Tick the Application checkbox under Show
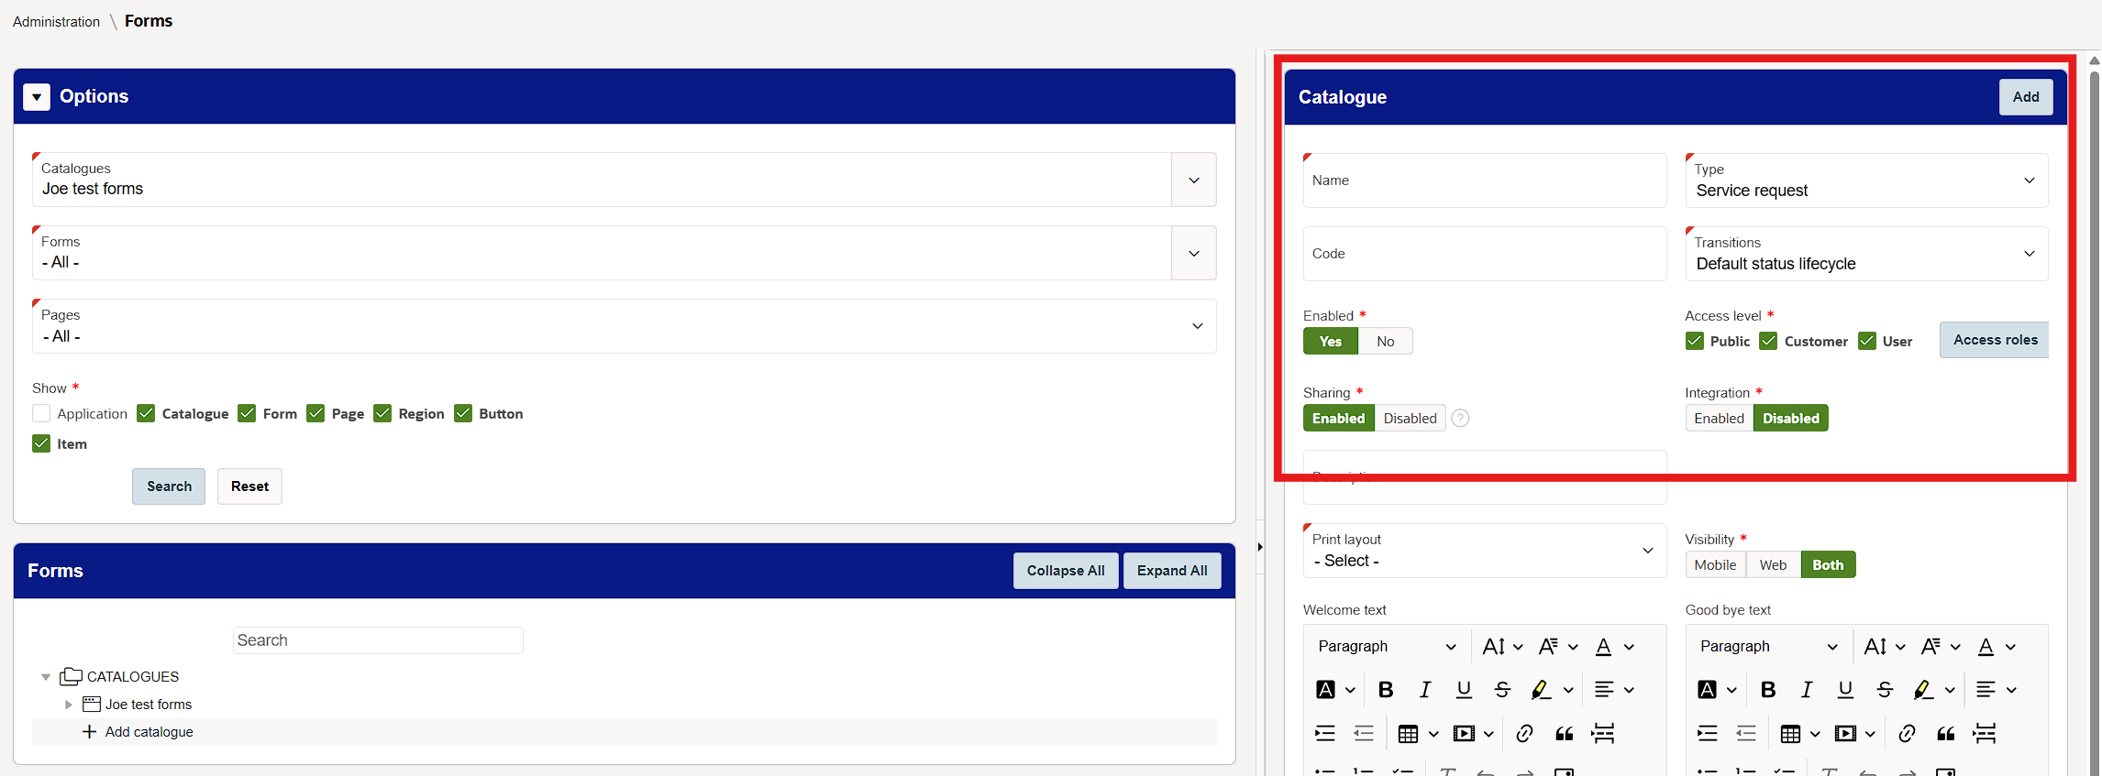 pyautogui.click(x=41, y=413)
